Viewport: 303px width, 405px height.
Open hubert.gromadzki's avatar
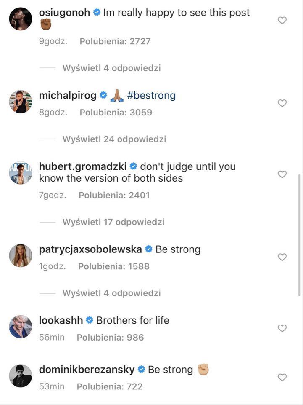[21, 172]
